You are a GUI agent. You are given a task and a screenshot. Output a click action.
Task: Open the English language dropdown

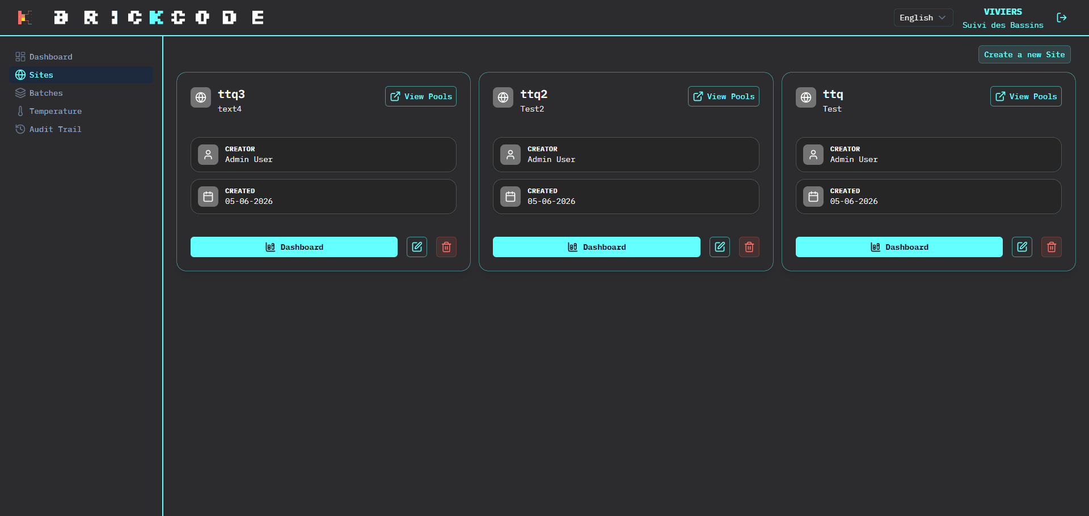[923, 18]
